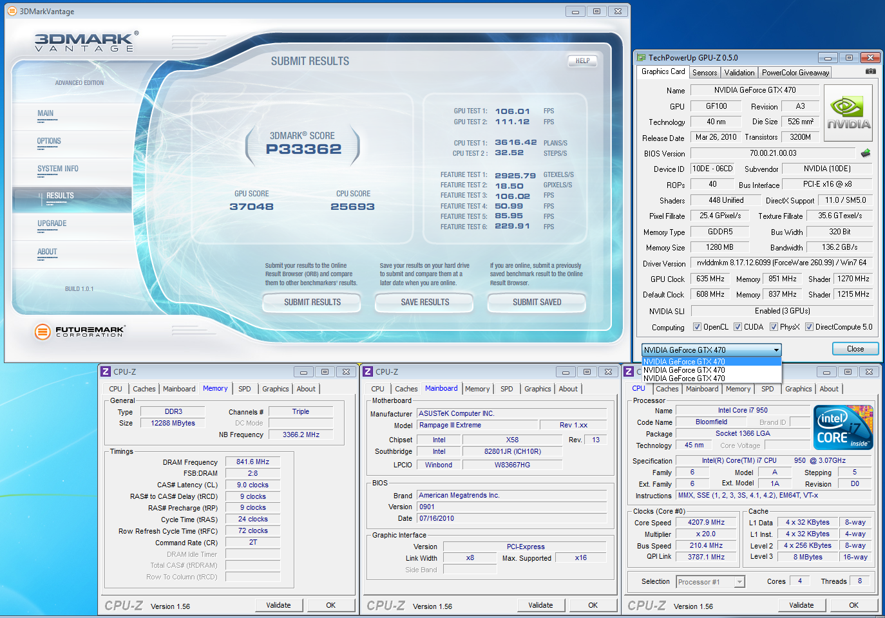
Task: Toggle the PhysX checkbox in GPU-Z
Action: (774, 327)
